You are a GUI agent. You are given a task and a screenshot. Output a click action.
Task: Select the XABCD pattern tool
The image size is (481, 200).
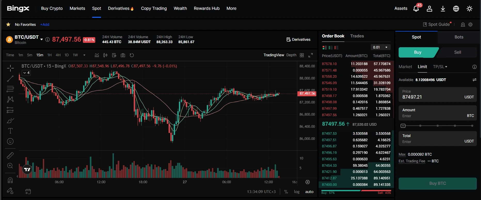click(10, 99)
